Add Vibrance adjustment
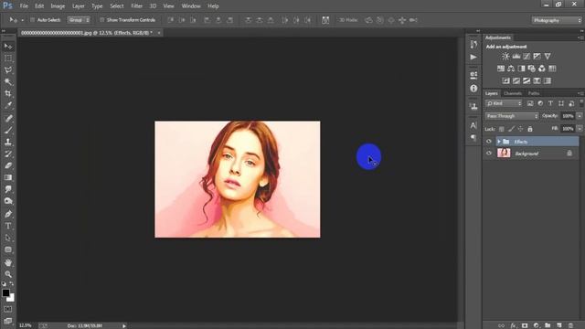The height and width of the screenshot is (329, 585). (548, 57)
